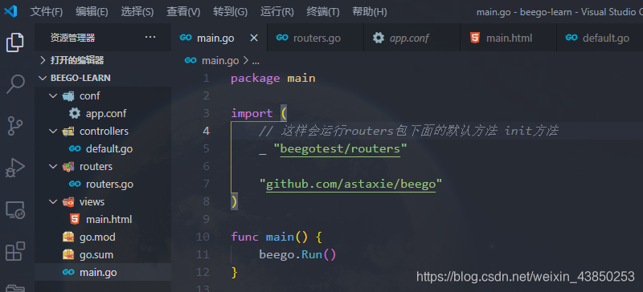
Task: Click the Go icon of default.go tab
Action: tap(571, 38)
